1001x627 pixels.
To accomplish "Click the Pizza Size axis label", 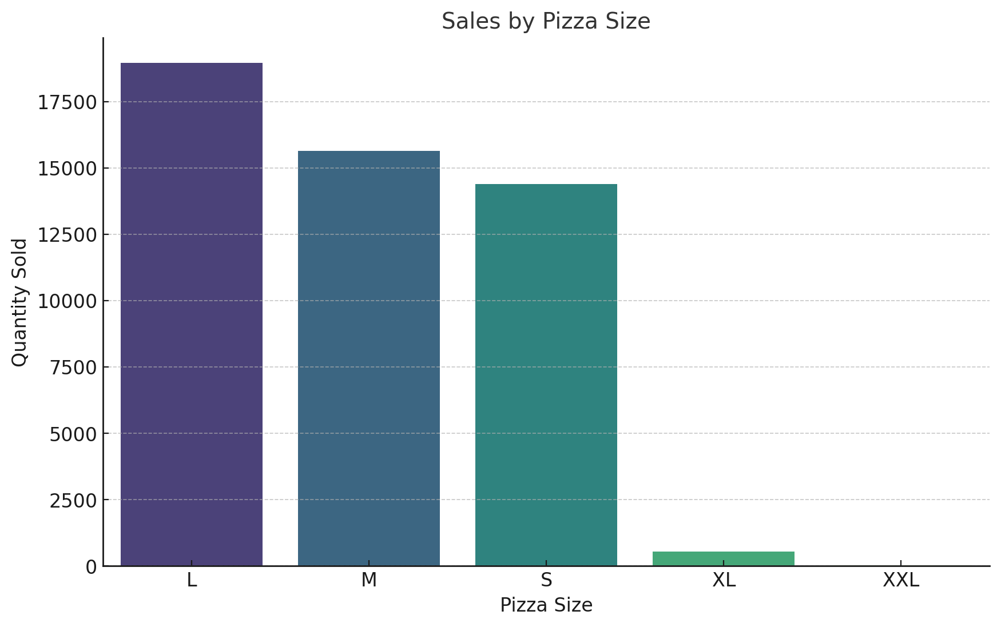I will (546, 605).
